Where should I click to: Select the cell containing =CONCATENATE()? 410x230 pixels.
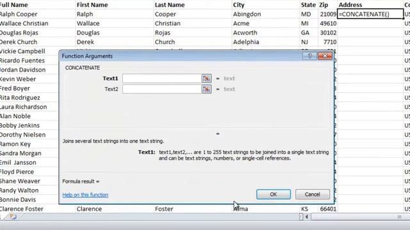(x=370, y=14)
